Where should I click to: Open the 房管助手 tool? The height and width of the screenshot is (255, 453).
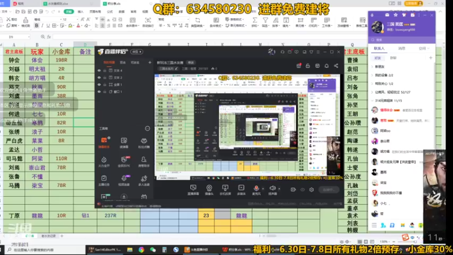coord(144,161)
